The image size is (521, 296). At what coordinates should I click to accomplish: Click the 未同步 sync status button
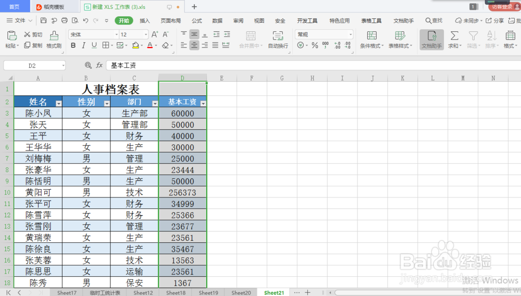468,21
